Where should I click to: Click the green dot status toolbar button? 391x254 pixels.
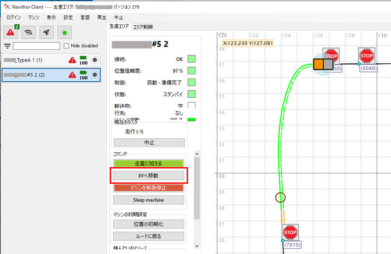[64, 32]
